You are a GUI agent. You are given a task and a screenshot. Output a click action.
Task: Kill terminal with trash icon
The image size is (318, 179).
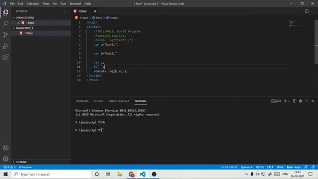pyautogui.click(x=300, y=101)
